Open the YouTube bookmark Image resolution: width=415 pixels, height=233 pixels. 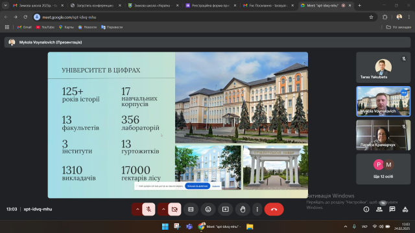point(45,27)
